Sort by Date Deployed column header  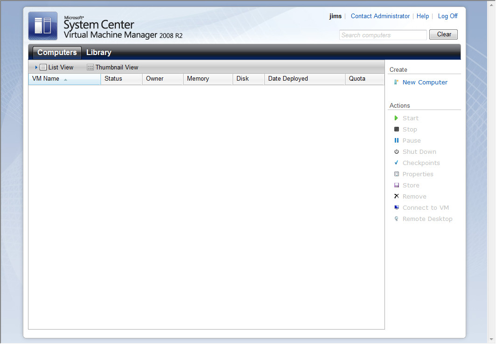[x=288, y=79]
